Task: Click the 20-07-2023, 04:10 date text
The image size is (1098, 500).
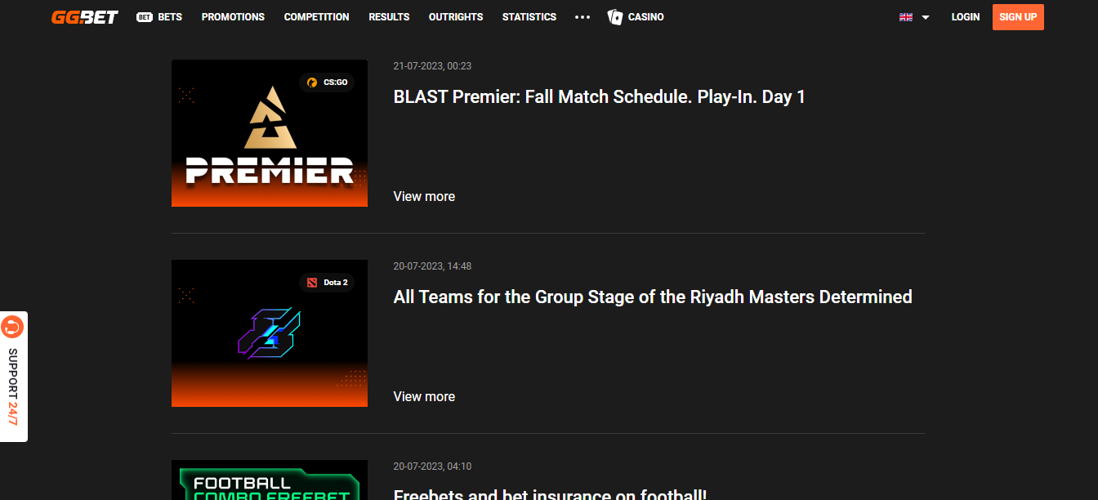Action: click(x=432, y=467)
